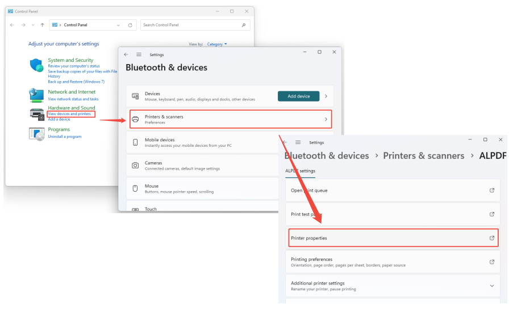Expand Additional printer settings section
The width and height of the screenshot is (513, 309).
coord(491,286)
